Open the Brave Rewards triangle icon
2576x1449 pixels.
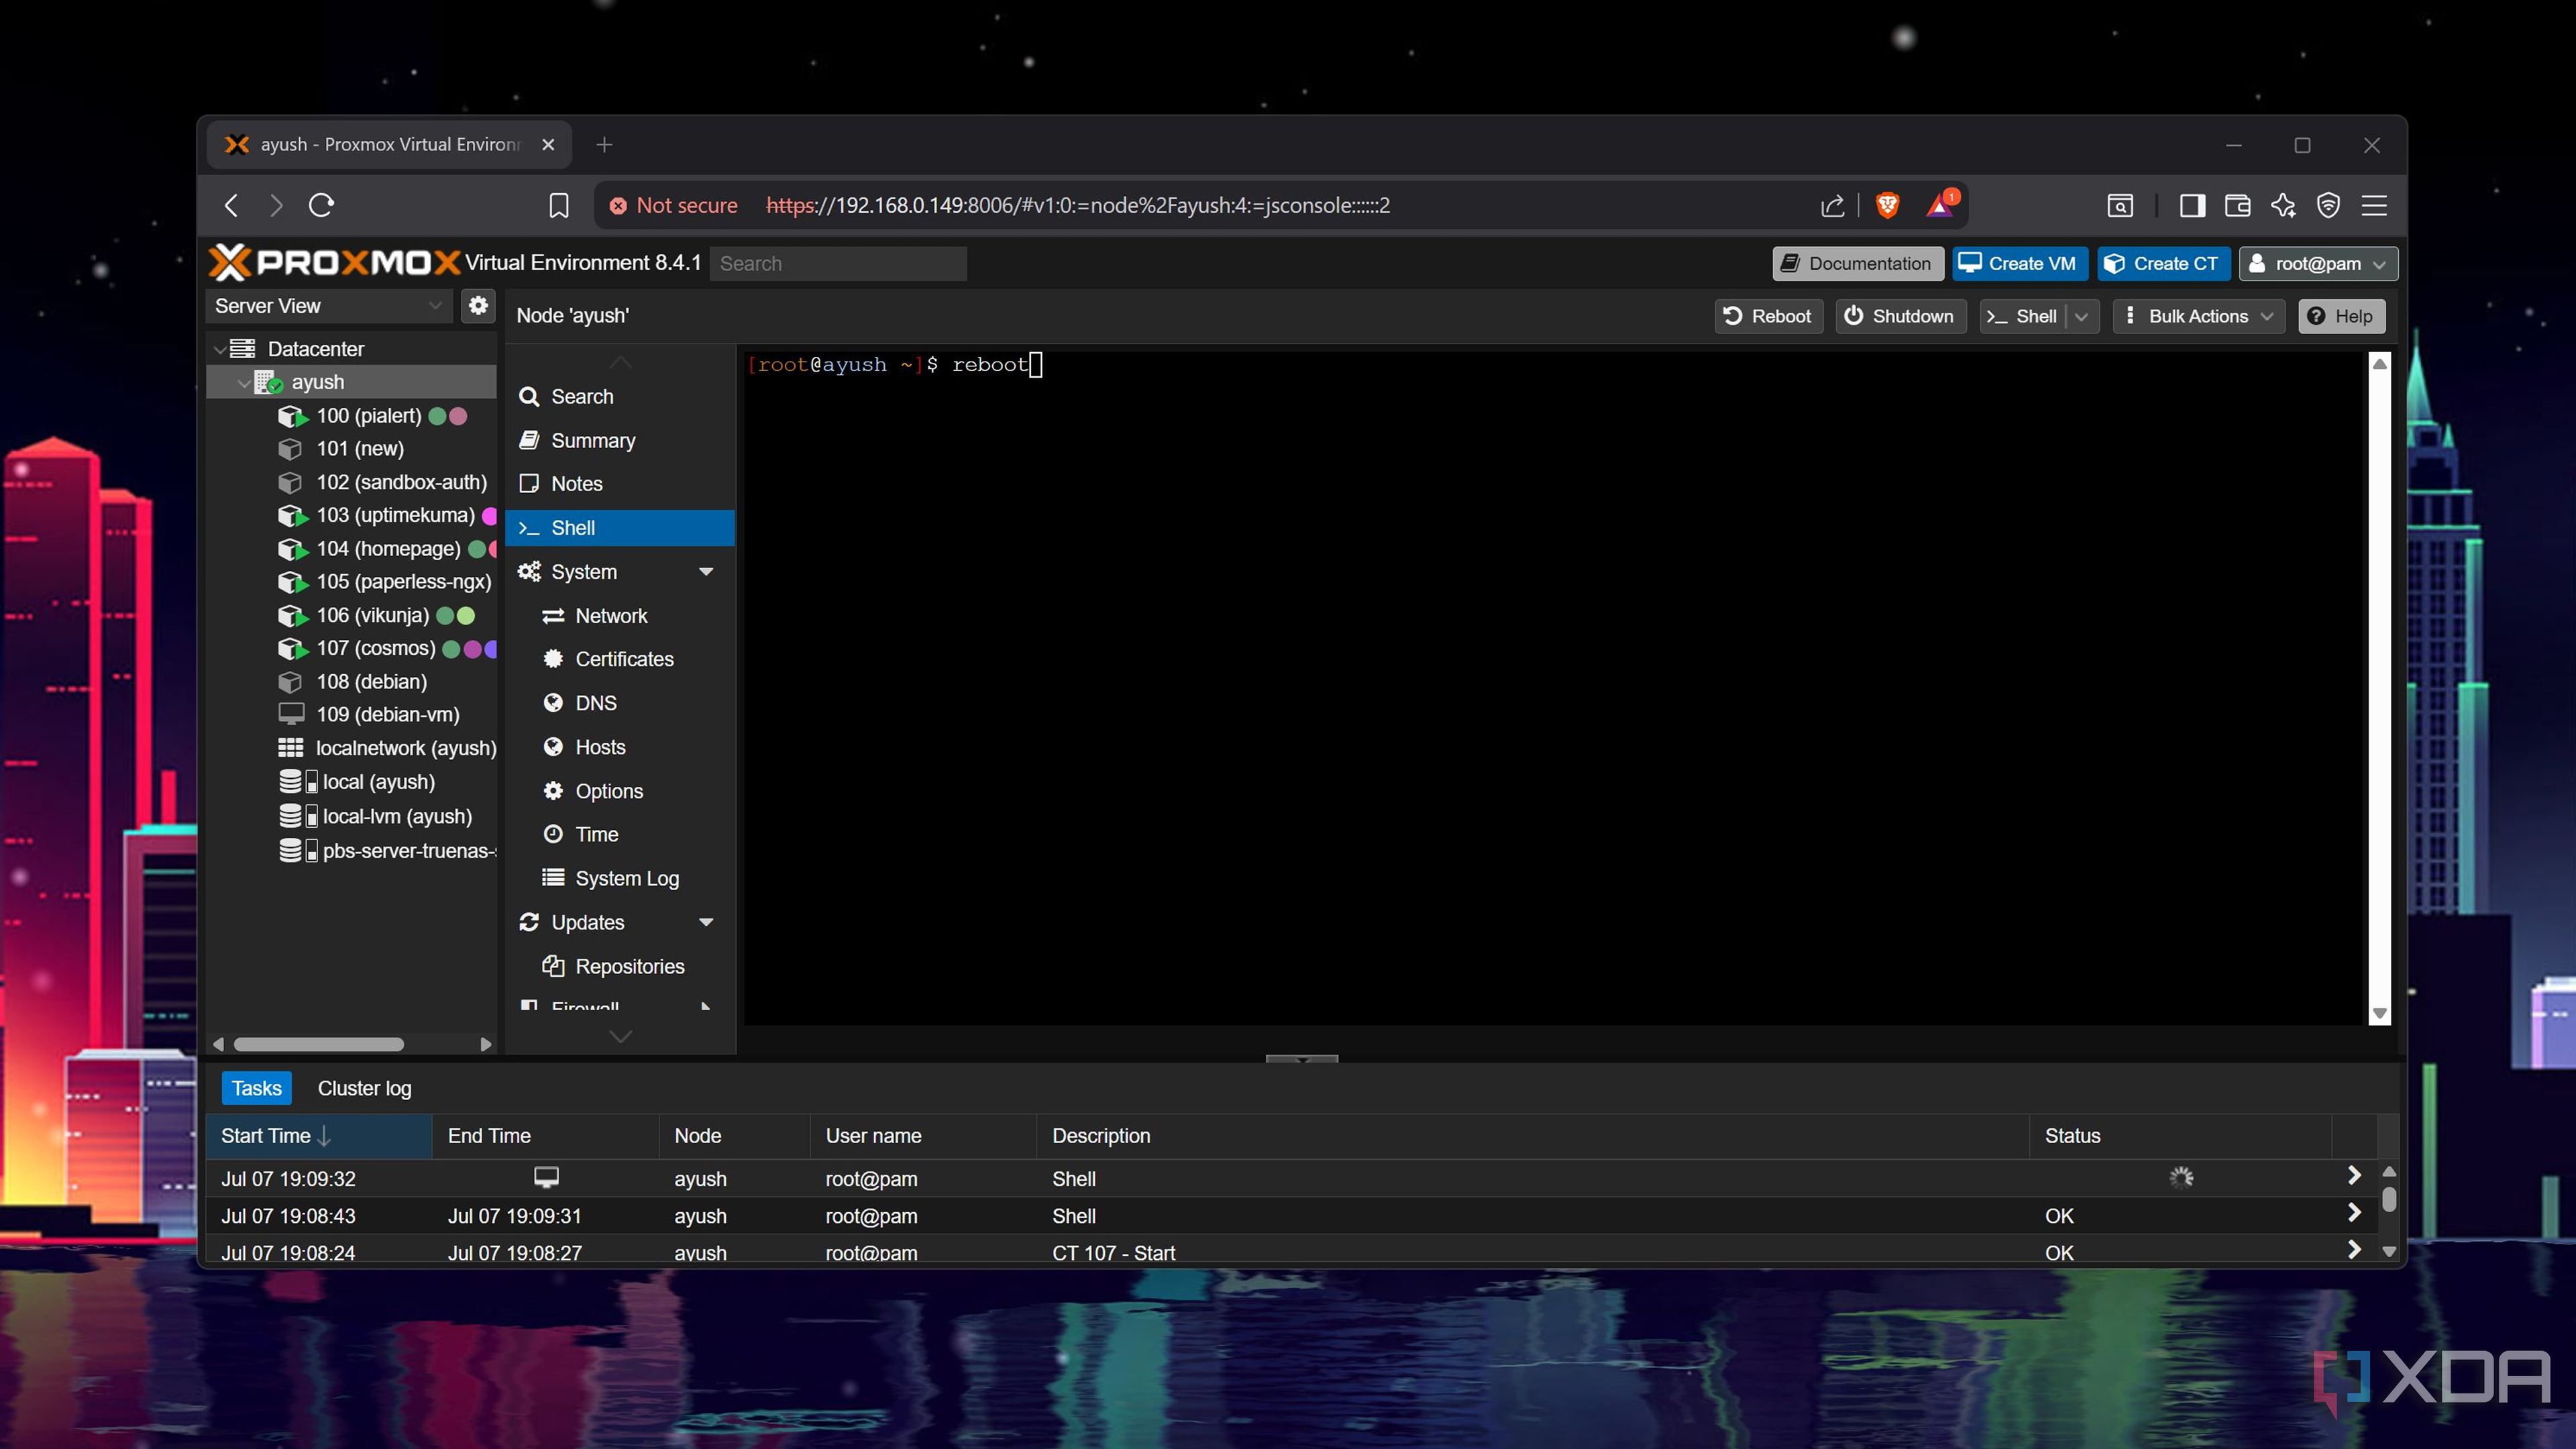click(x=1940, y=205)
